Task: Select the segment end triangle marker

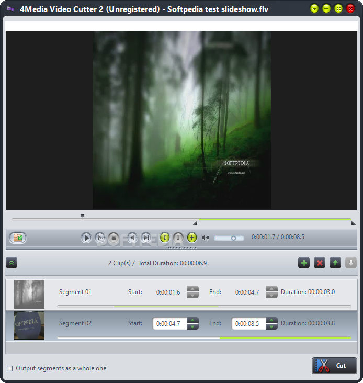Action: (353, 223)
